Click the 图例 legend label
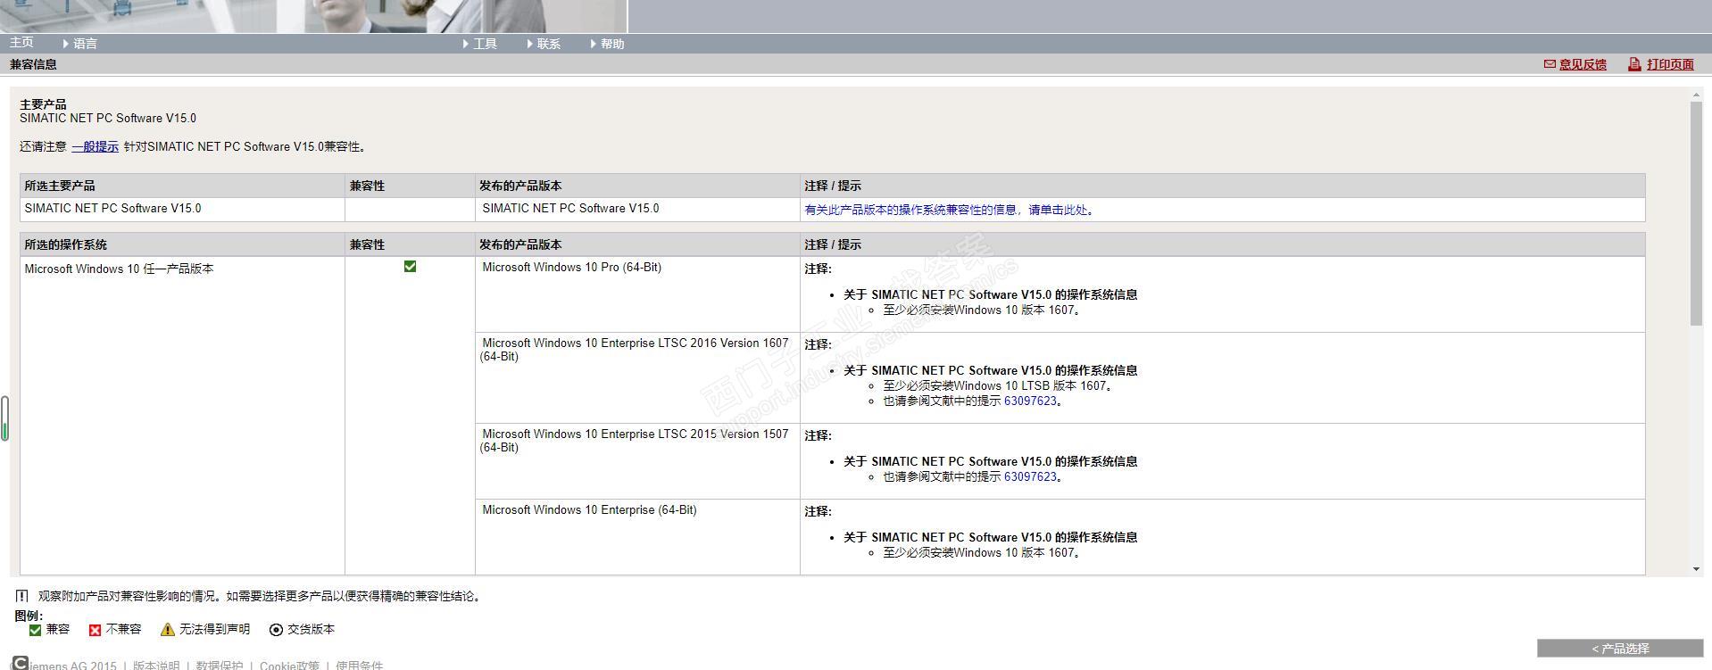Screen dimensions: 1712x670 coord(29,616)
